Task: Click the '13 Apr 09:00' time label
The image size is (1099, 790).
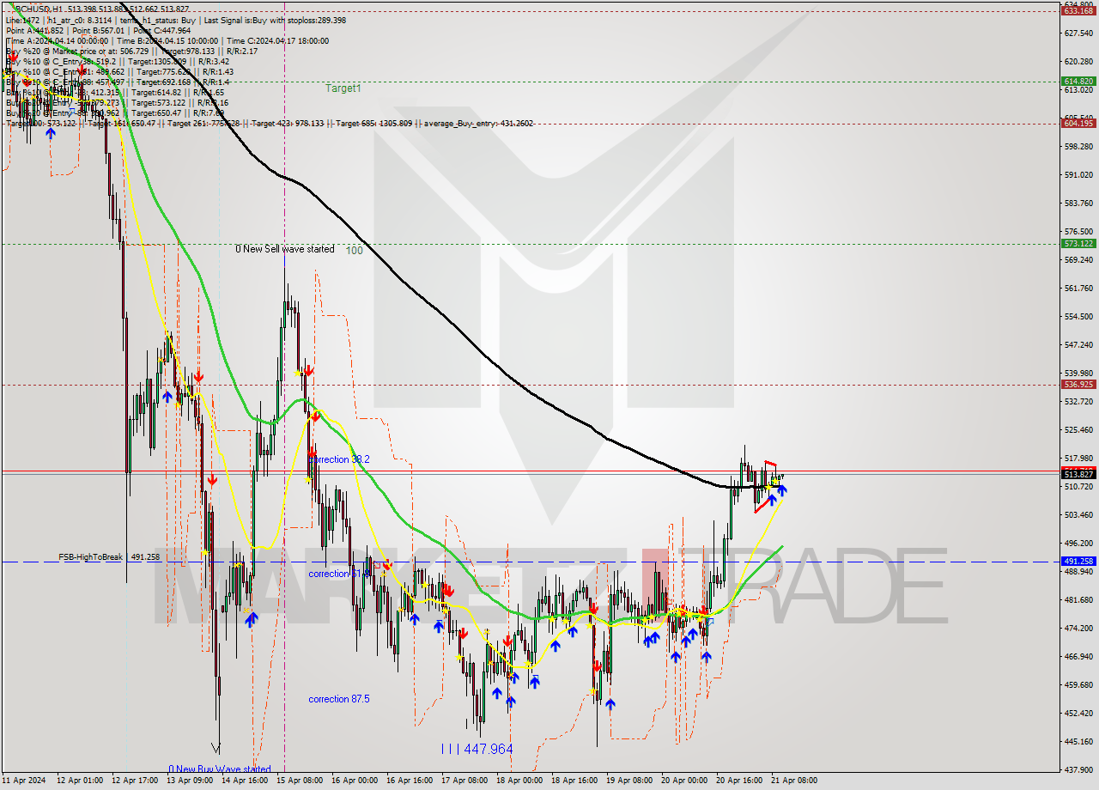Action: tap(190, 781)
